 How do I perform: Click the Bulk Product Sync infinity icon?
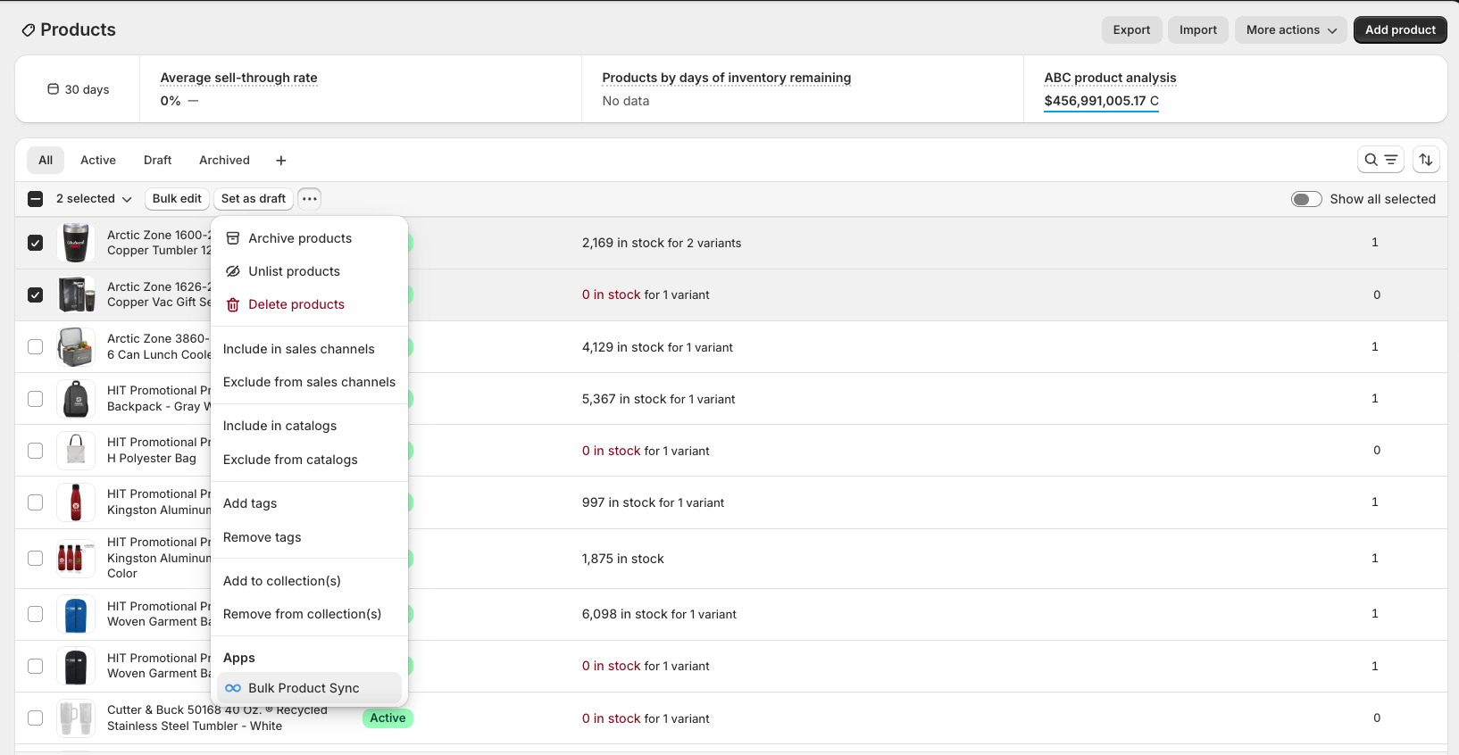tap(233, 688)
